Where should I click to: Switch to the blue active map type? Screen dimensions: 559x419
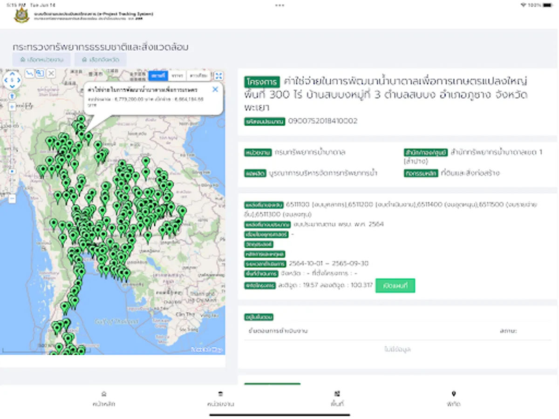tap(158, 75)
